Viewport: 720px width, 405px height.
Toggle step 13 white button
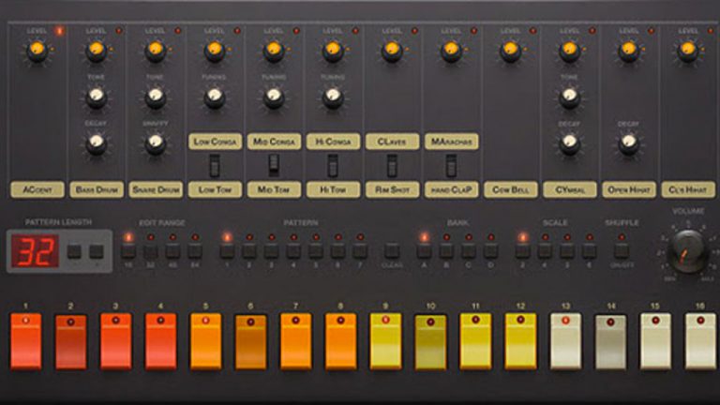(x=565, y=341)
